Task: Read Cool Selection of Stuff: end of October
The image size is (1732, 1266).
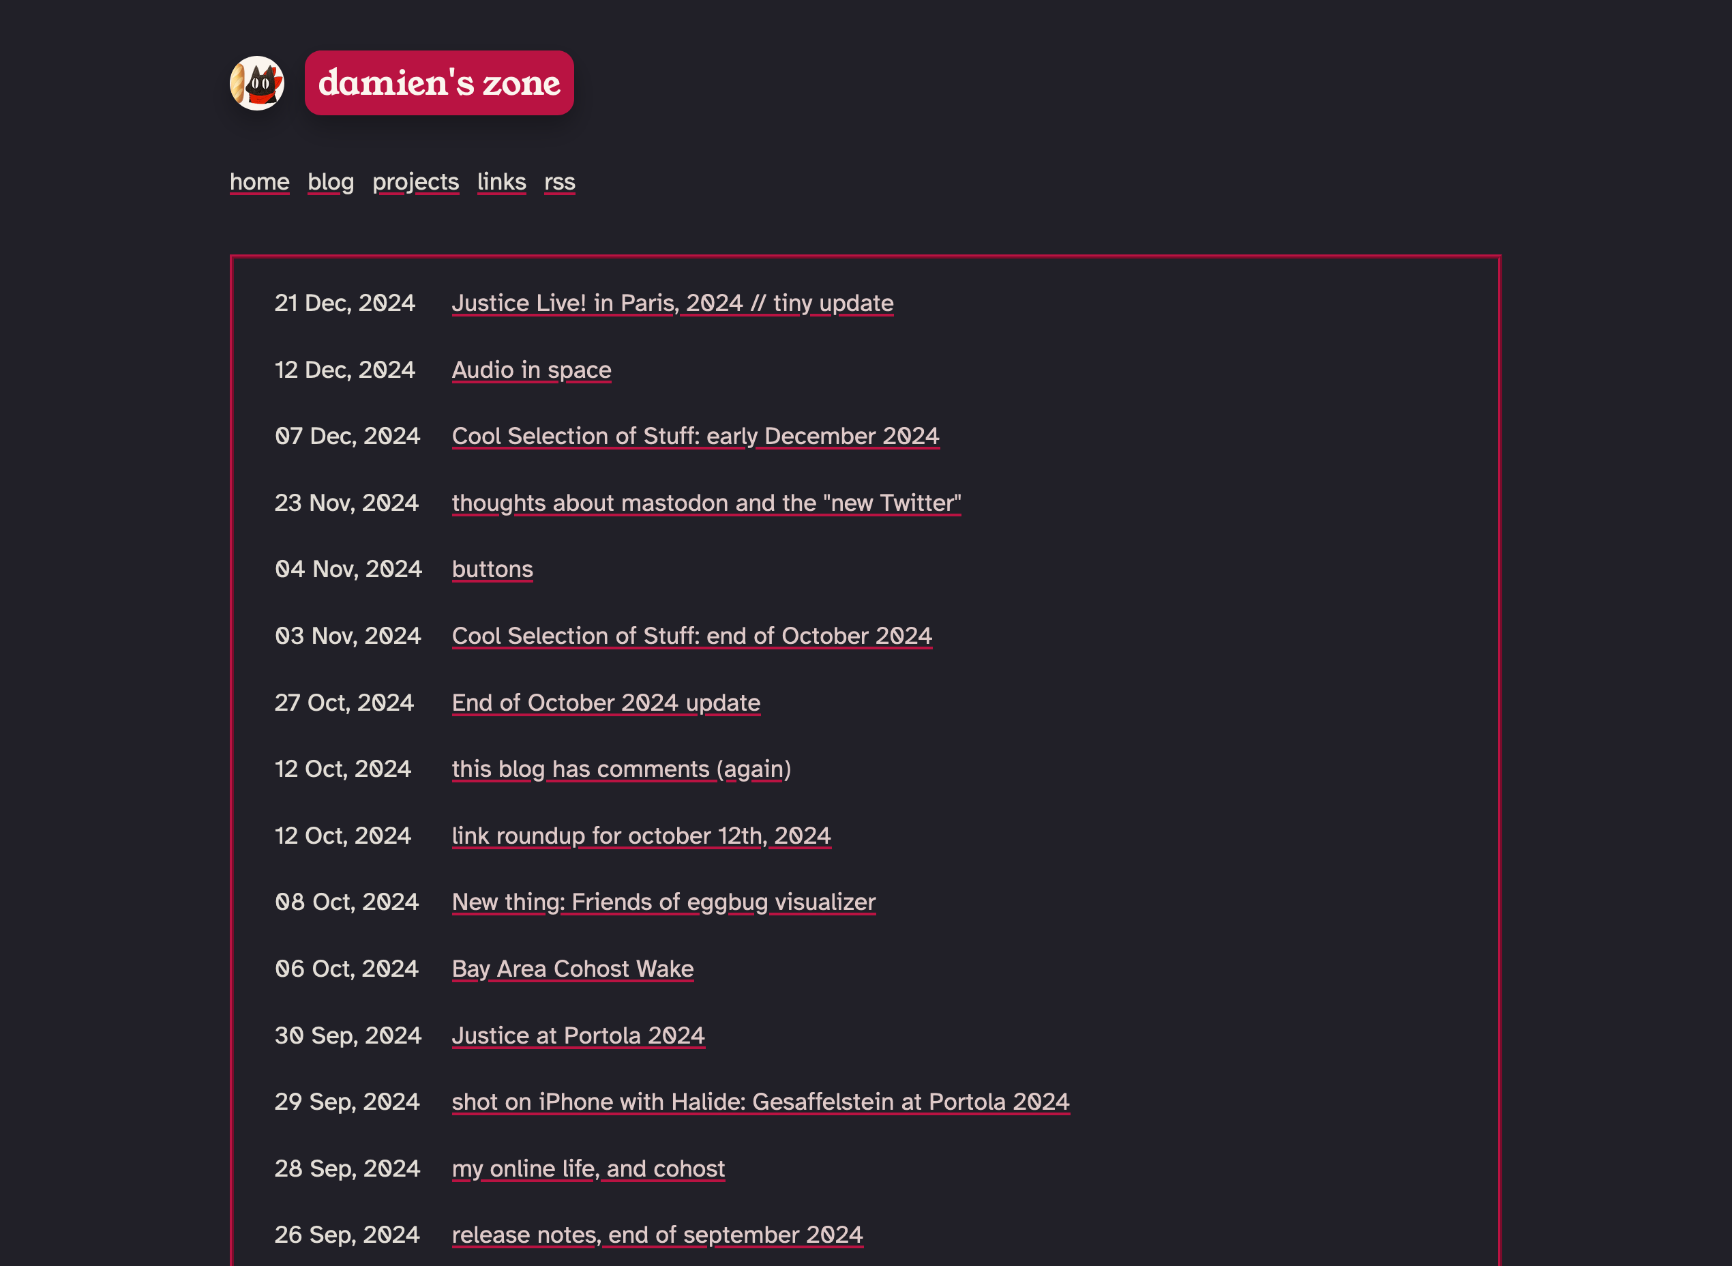Action: point(691,635)
